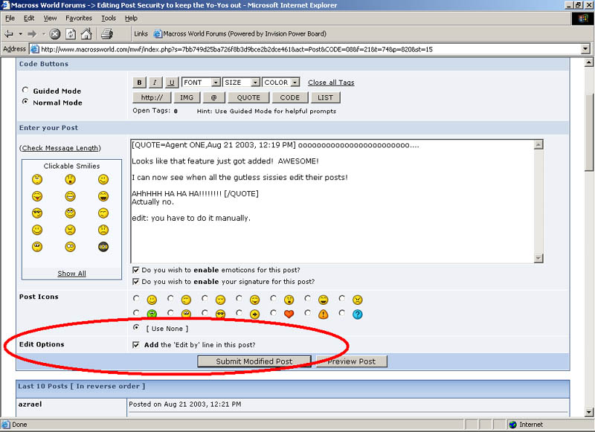Image resolution: width=595 pixels, height=432 pixels.
Task: Open the Back button history dropdown arrow
Action: tap(21, 34)
